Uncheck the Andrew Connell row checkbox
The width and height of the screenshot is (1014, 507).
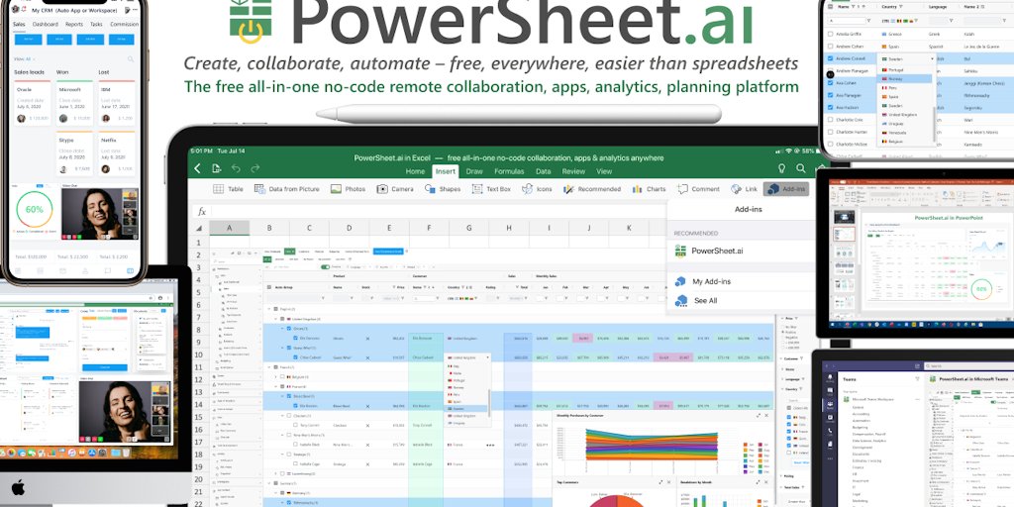click(831, 58)
